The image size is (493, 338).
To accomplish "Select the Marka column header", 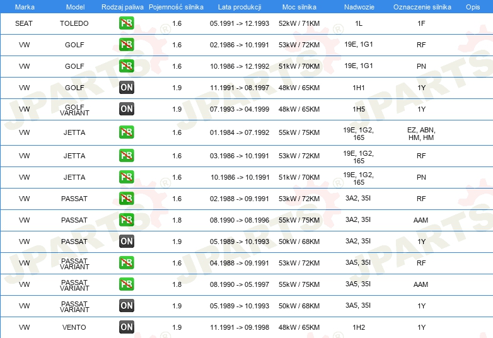I will [x=25, y=7].
